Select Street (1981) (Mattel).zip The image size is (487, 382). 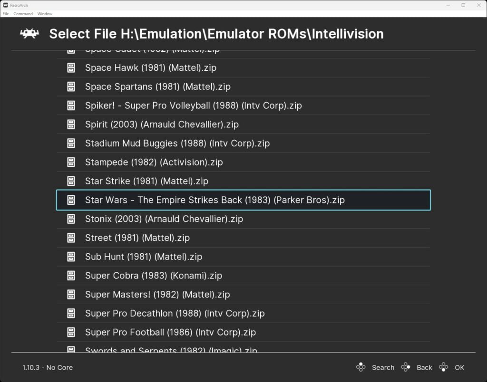tap(243, 238)
